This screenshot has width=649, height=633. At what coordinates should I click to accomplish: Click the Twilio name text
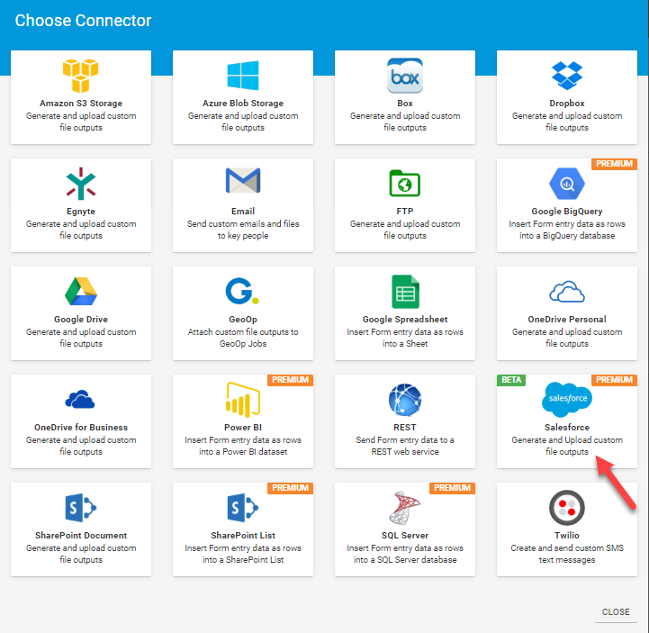[x=567, y=535]
